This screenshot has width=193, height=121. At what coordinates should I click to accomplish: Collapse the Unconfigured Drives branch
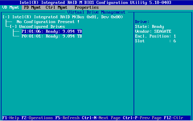point(13,27)
